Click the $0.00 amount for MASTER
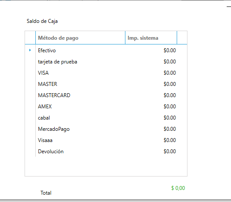This screenshot has width=231, height=202. [170, 84]
